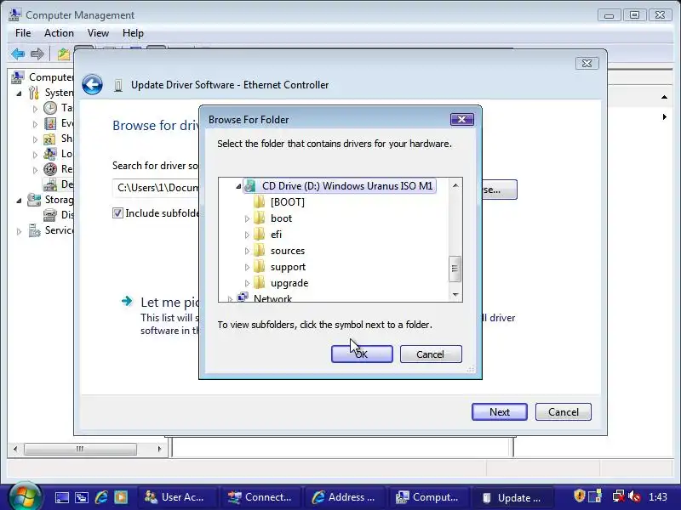This screenshot has height=510, width=681.
Task: Switch to Connect... taskbar button
Action: click(x=260, y=497)
